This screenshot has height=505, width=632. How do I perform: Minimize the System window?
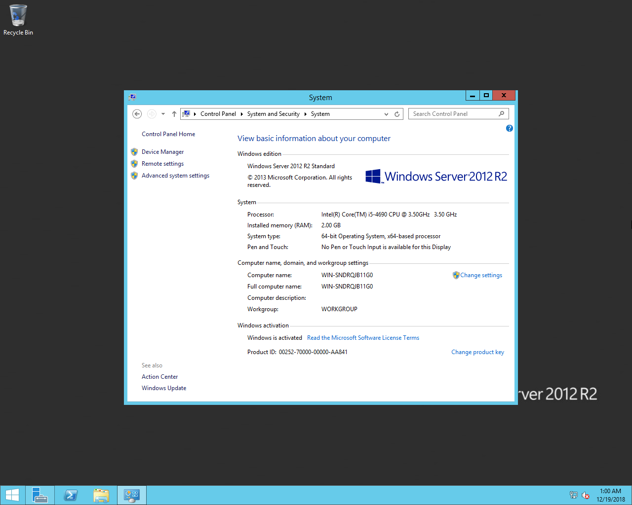click(x=473, y=95)
